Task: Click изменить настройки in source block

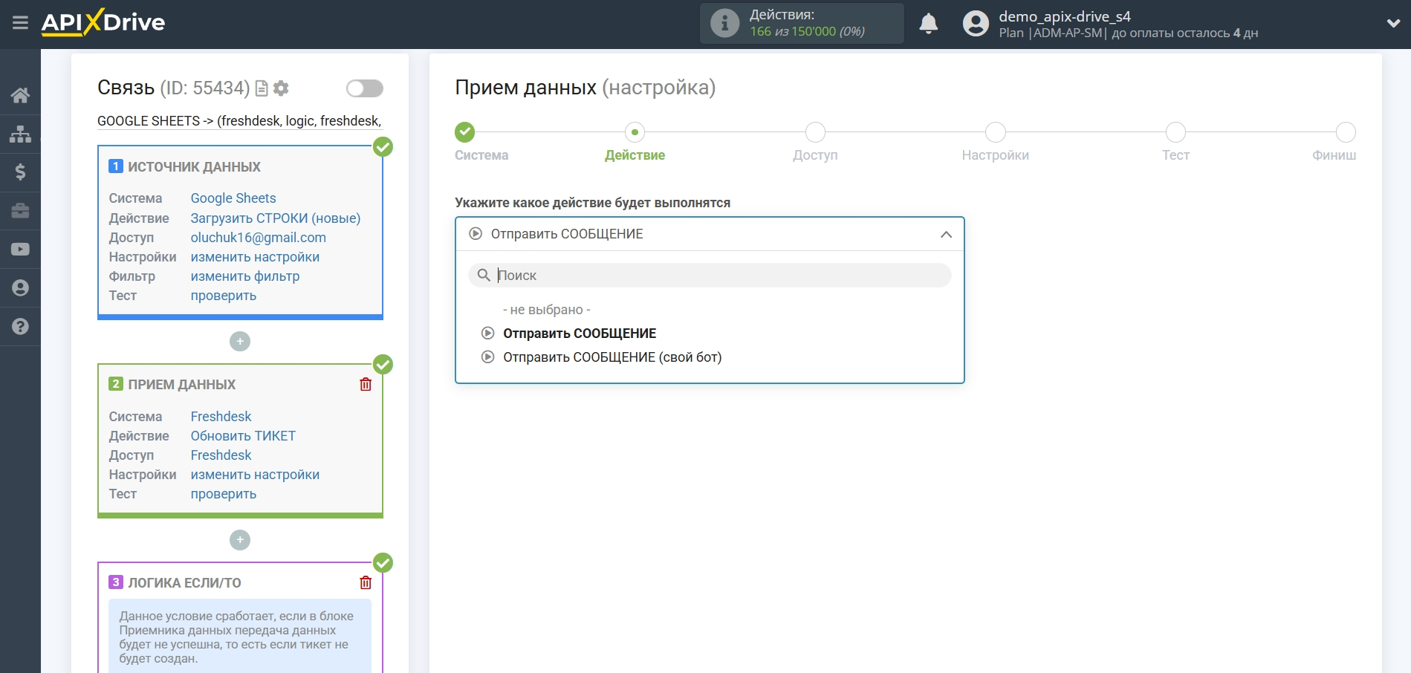Action: point(255,257)
